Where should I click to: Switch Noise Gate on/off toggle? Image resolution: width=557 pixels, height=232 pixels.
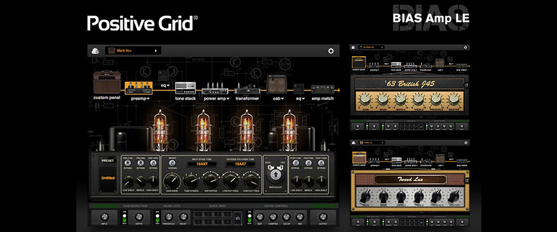(158, 217)
